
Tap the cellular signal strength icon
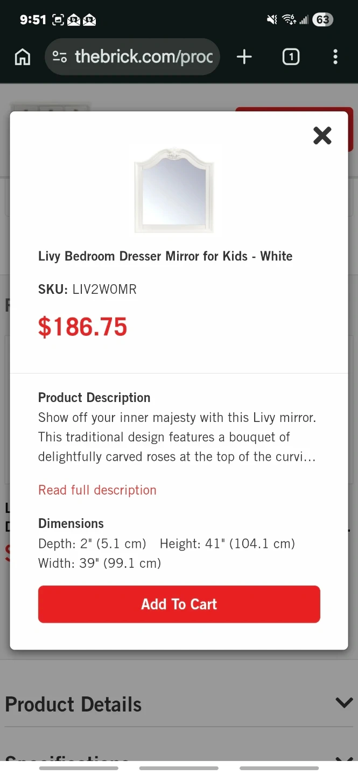click(x=304, y=20)
